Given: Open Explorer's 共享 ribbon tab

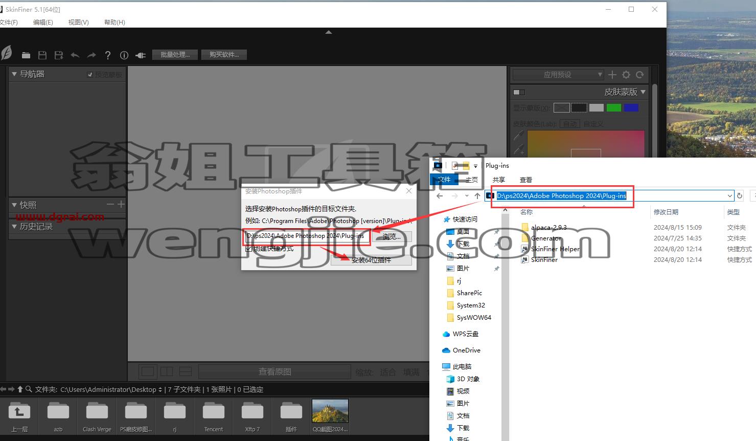Looking at the screenshot, I should [498, 180].
